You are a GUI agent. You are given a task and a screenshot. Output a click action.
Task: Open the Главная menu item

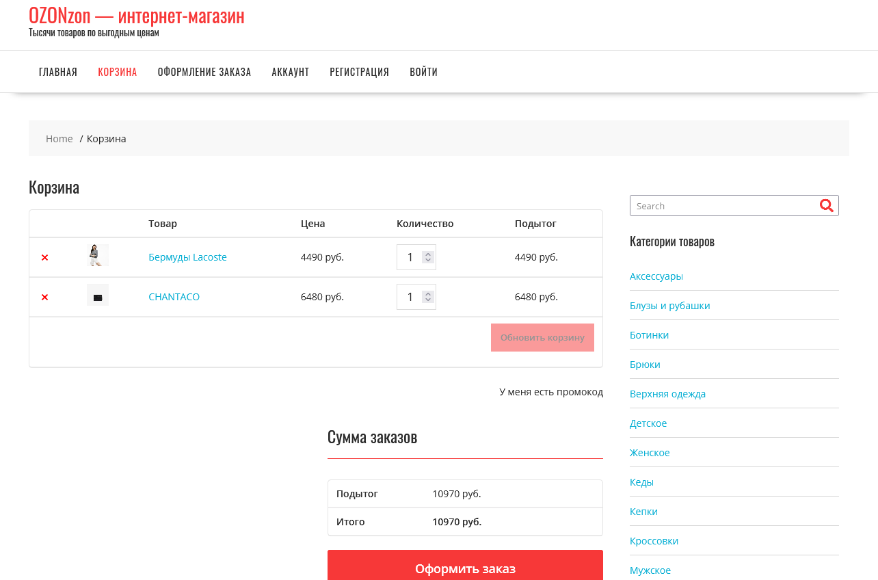[58, 72]
